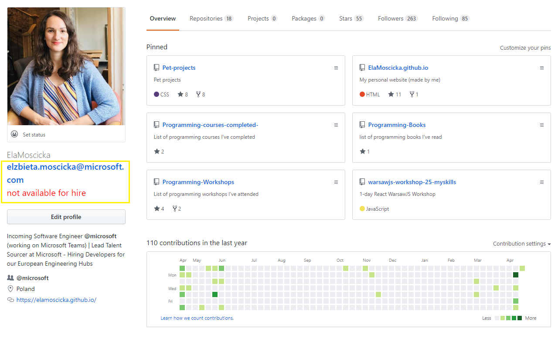
Task: Click the ElaMoscicka.github.io repo icon
Action: (362, 68)
